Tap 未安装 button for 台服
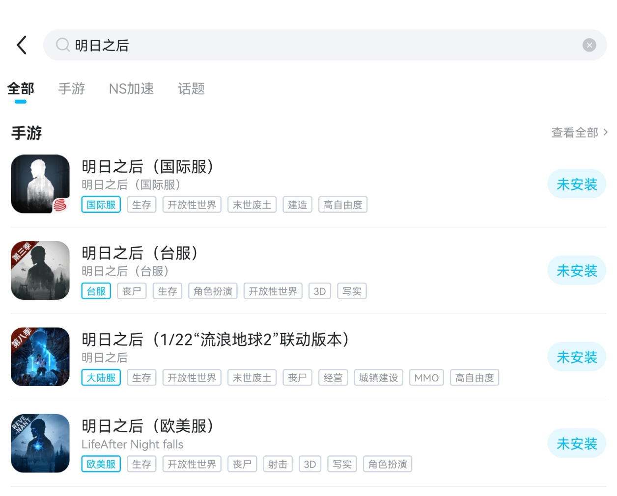Screen dimensions: 617x496 (x=576, y=271)
